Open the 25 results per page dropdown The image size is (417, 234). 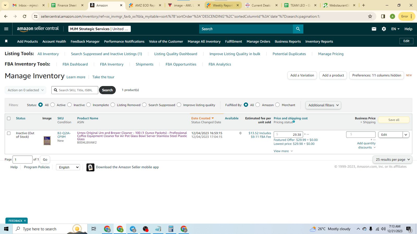click(393, 160)
